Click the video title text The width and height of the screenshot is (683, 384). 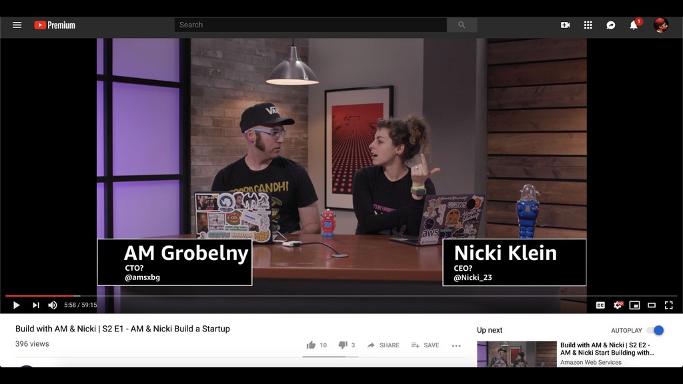123,329
